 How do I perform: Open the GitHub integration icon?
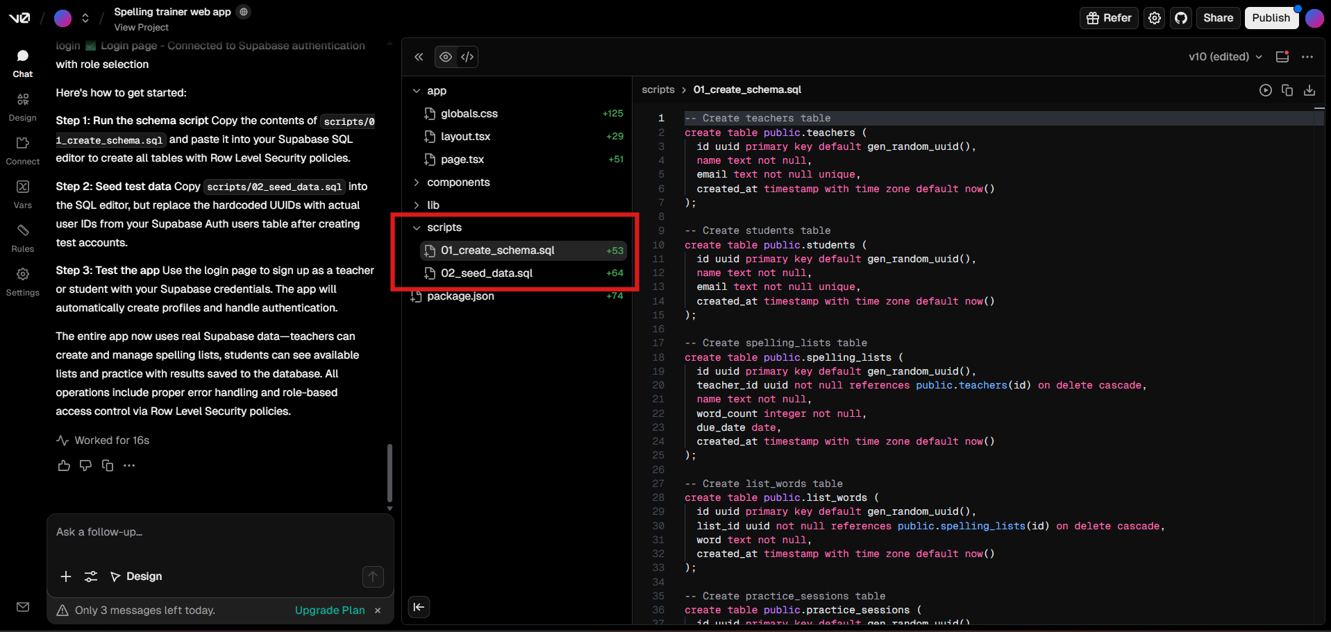tap(1181, 18)
